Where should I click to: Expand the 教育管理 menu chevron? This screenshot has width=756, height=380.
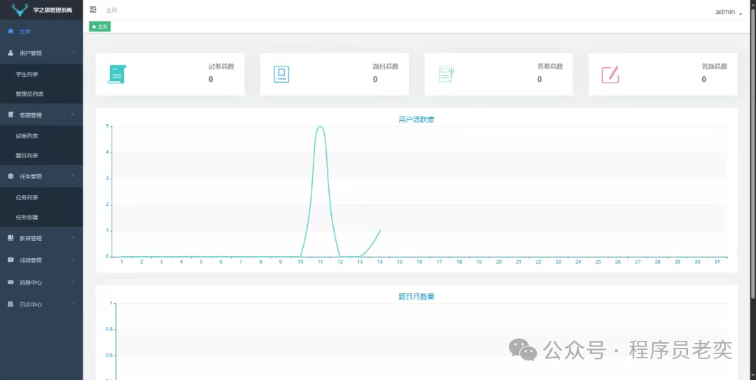click(x=72, y=238)
